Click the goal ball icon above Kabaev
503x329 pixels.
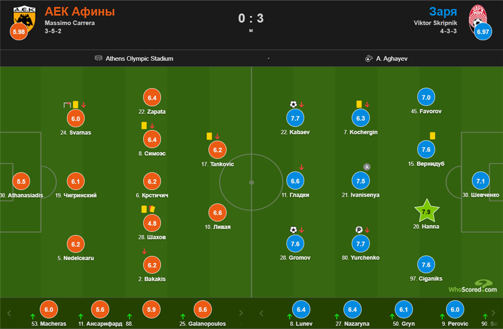click(293, 105)
